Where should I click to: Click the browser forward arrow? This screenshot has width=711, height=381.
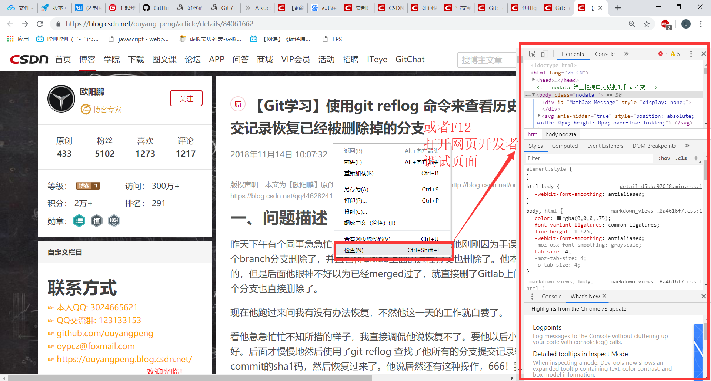(x=25, y=24)
